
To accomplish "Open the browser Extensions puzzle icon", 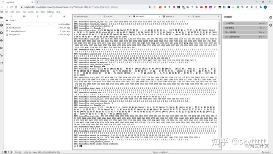I will coord(260,7).
